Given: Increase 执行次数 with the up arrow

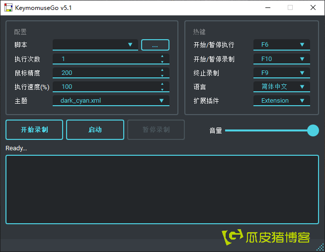Looking at the screenshot, I should tap(162, 56).
